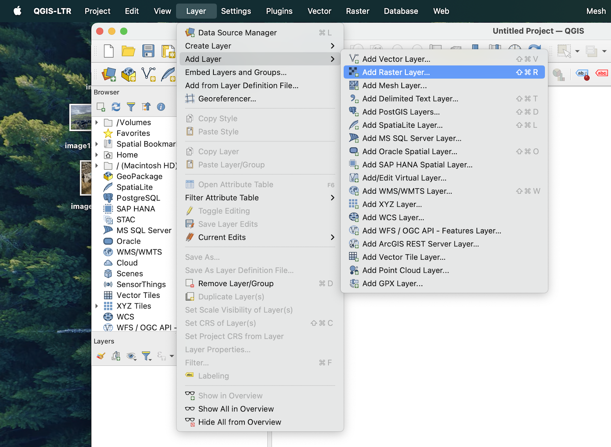The height and width of the screenshot is (447, 611).
Task: Select Add ArcGIS REST Server Layer
Action: [444, 244]
